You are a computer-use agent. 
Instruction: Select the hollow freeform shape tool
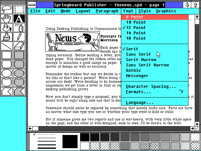click(7, 82)
